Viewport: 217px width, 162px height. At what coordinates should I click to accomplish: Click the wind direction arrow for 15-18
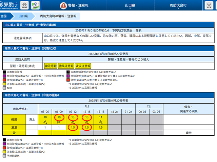click(101, 122)
